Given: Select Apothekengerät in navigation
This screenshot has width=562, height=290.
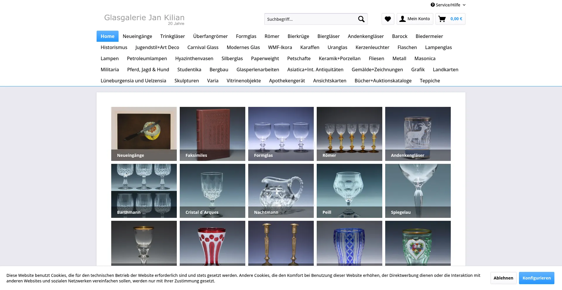Looking at the screenshot, I should tap(287, 81).
